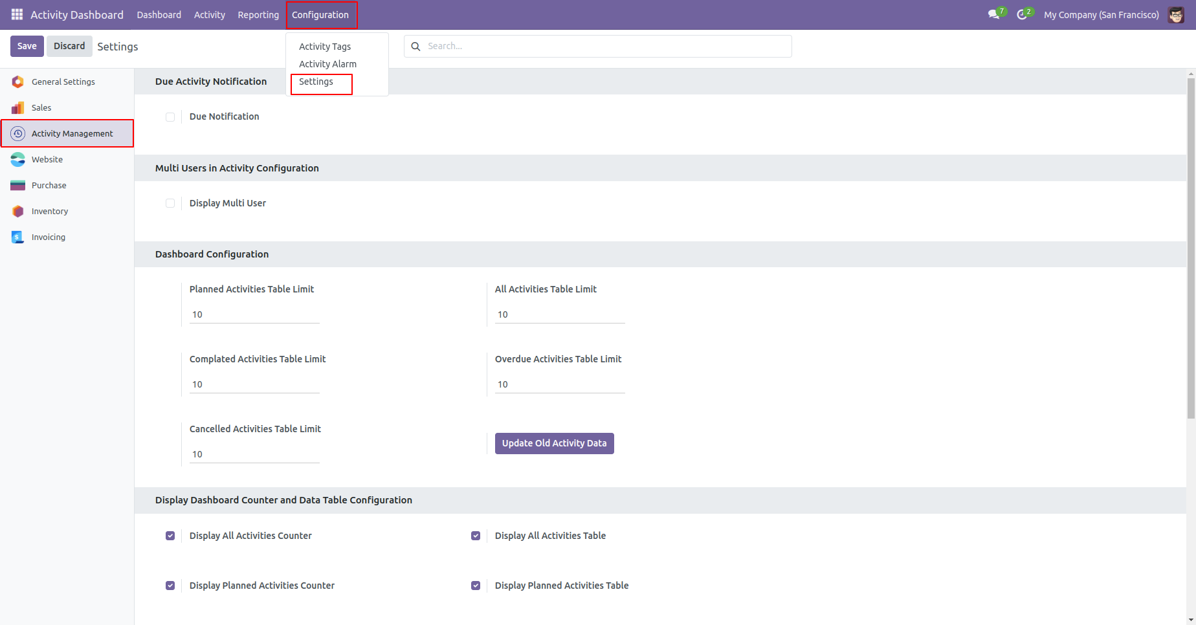Click the search magnifier icon
The width and height of the screenshot is (1196, 625).
[x=416, y=46]
